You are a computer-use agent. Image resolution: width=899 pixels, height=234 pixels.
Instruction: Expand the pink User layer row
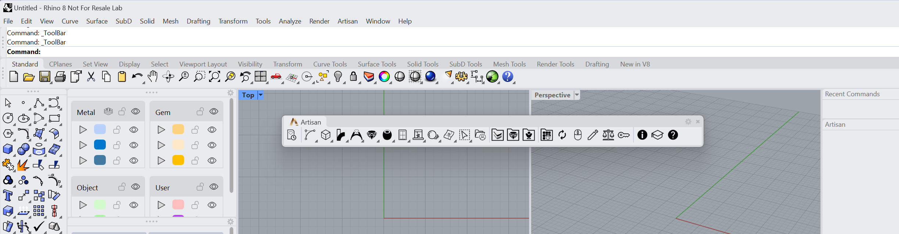point(161,205)
